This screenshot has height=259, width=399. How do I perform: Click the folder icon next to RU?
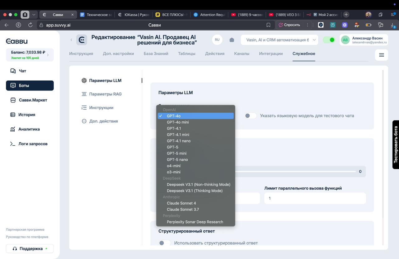coord(232,40)
